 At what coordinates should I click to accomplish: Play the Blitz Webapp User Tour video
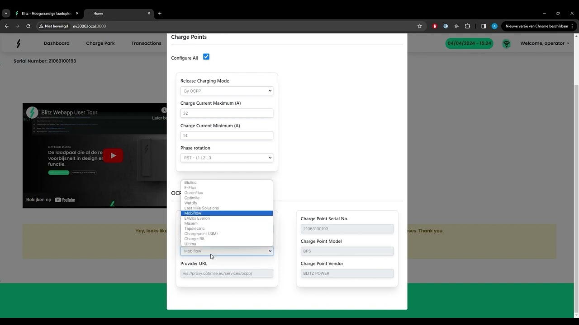[x=113, y=156]
